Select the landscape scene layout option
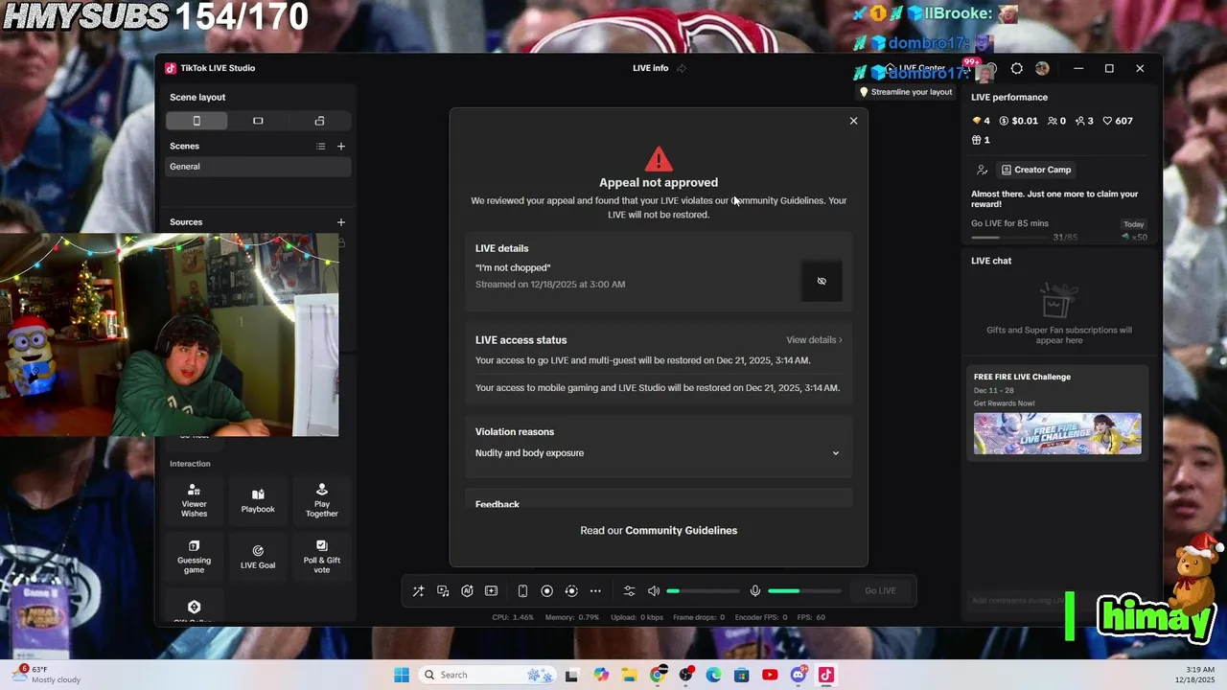This screenshot has height=690, width=1227. pos(258,121)
